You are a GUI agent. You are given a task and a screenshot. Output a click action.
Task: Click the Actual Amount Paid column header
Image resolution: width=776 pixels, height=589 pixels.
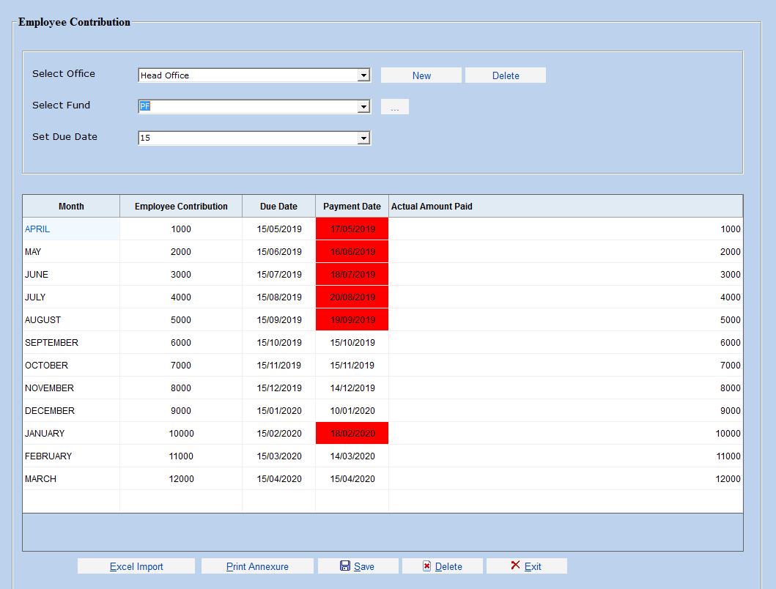pyautogui.click(x=566, y=207)
